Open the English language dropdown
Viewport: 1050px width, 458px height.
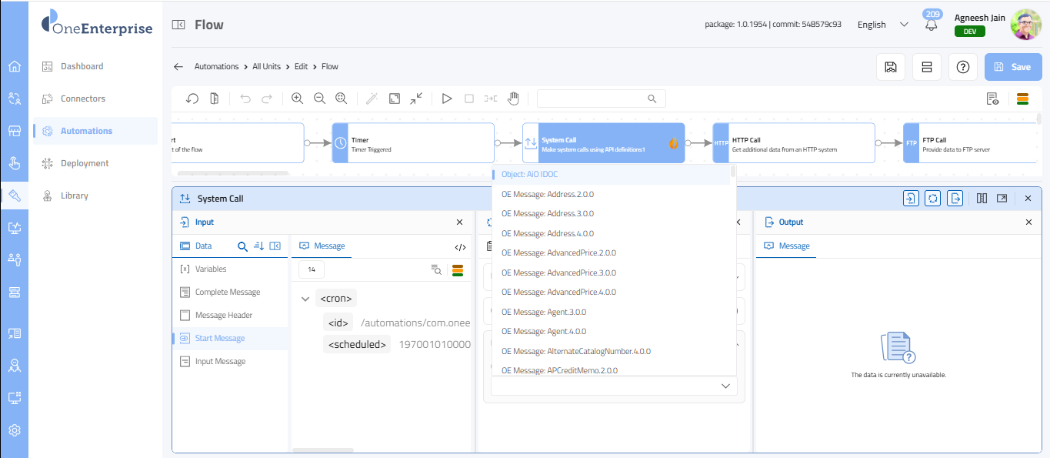(x=883, y=25)
